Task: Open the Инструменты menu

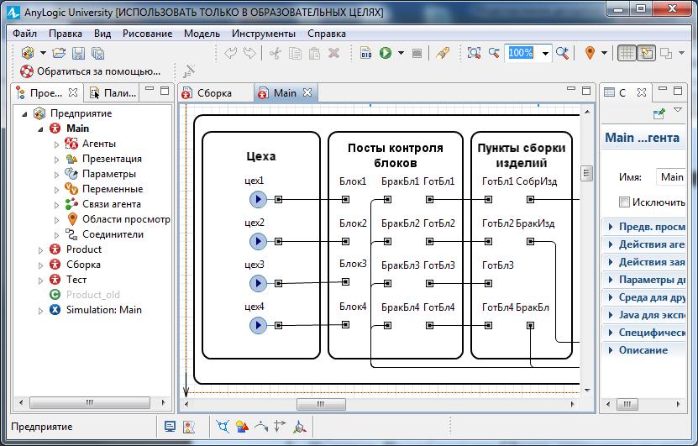Action: pos(264,34)
